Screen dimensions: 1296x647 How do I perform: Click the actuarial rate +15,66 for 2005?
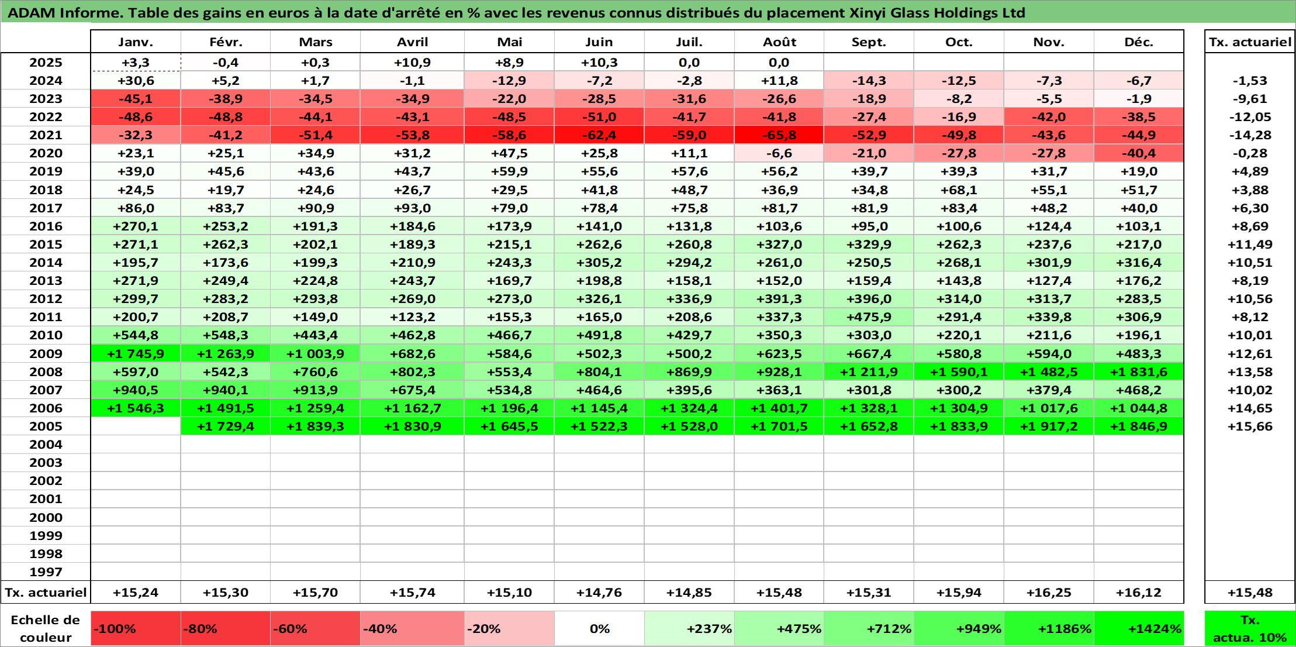tap(1250, 426)
